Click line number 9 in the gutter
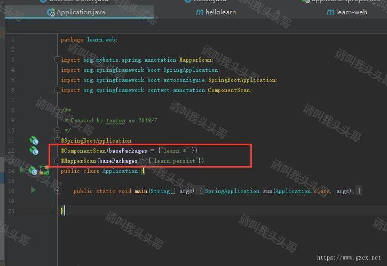The height and width of the screenshot is (266, 387). point(13,120)
